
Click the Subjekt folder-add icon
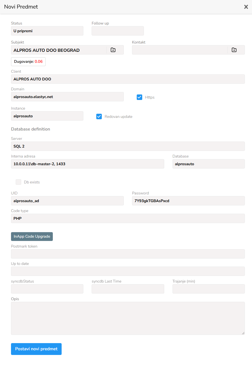click(113, 50)
